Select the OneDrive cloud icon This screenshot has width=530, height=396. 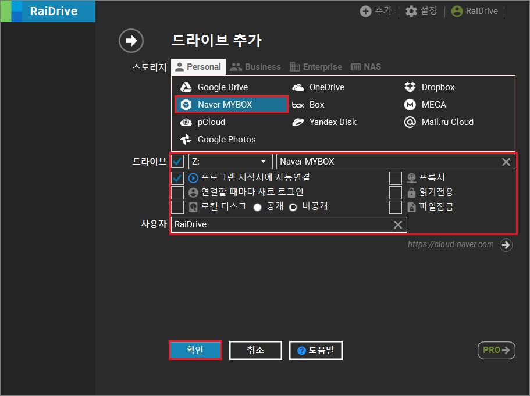click(x=298, y=87)
